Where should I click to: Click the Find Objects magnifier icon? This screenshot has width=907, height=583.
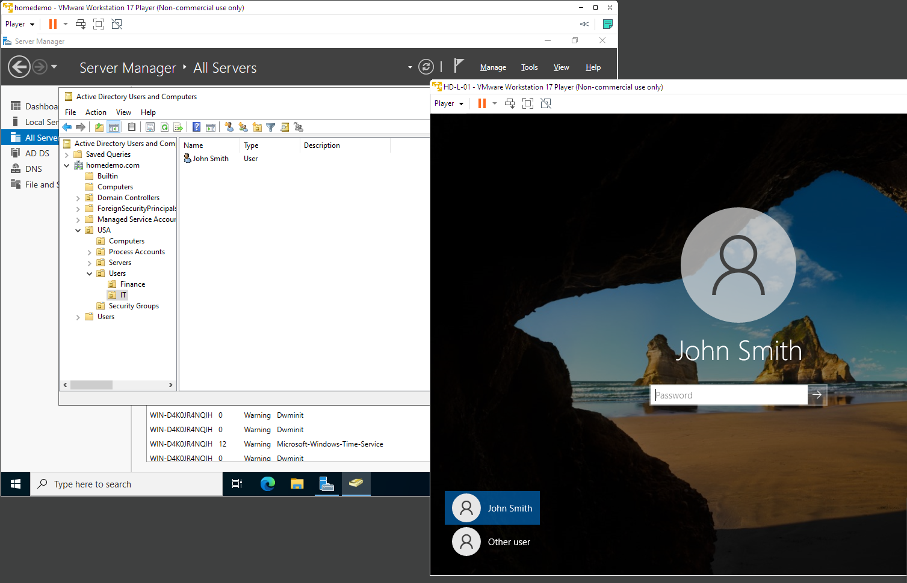pos(284,127)
